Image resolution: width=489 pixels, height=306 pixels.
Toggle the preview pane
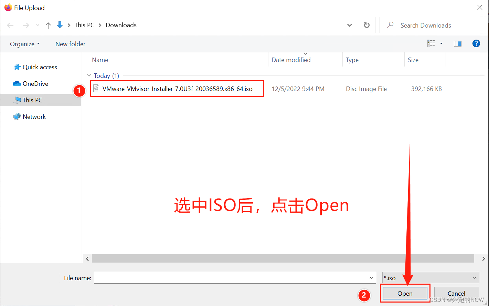coord(457,43)
